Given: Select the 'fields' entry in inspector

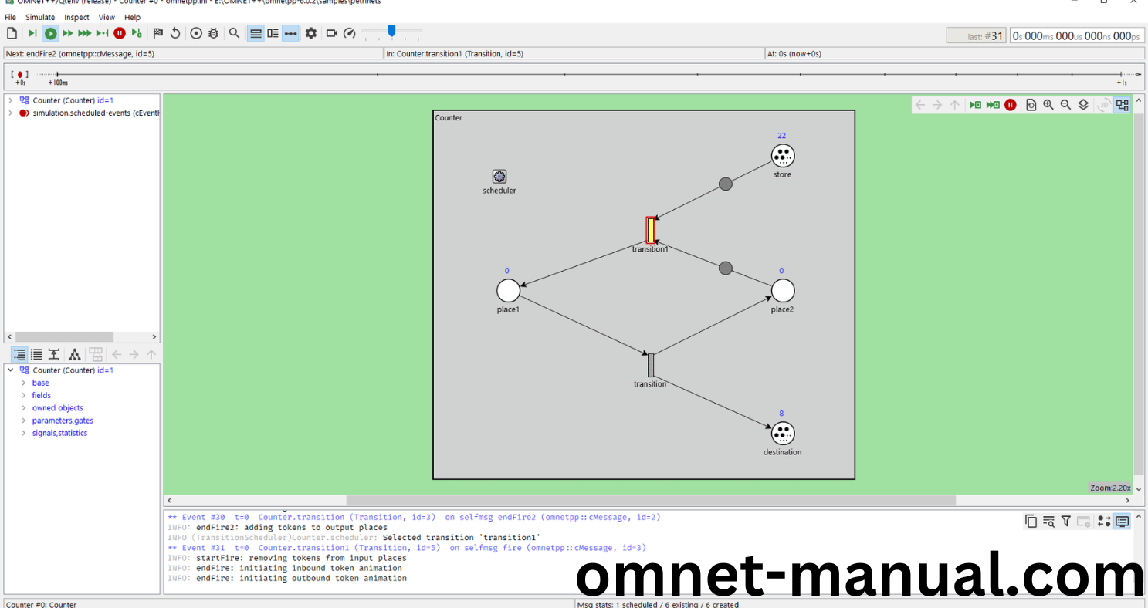Looking at the screenshot, I should 41,395.
